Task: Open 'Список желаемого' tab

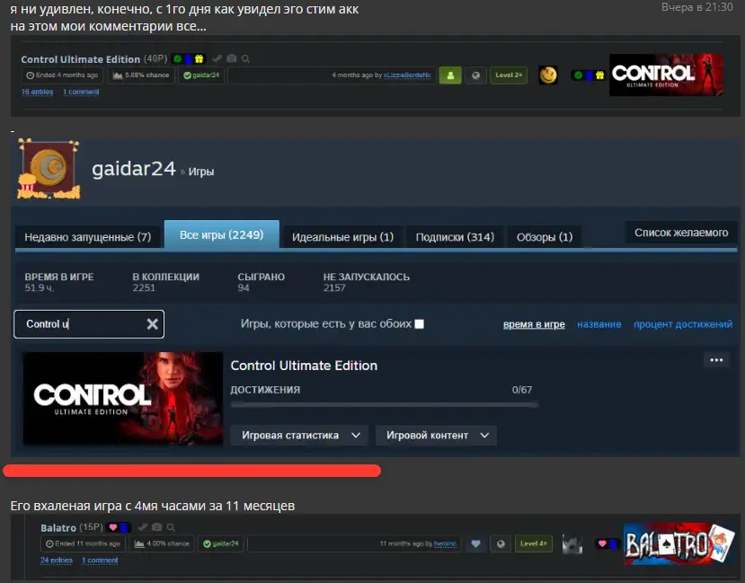Action: pyautogui.click(x=681, y=233)
